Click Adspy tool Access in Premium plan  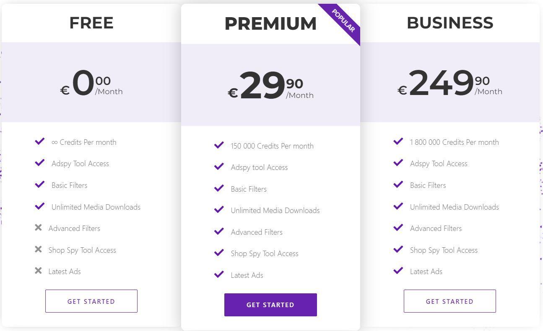click(259, 167)
